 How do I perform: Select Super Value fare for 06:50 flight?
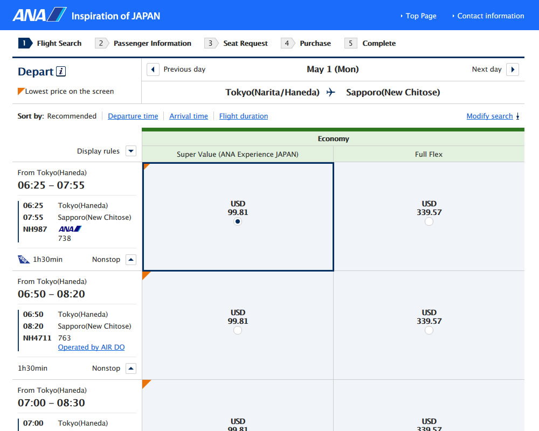(x=238, y=330)
